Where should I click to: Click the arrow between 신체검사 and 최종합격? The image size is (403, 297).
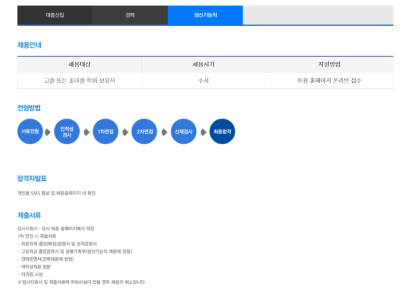[x=203, y=132]
